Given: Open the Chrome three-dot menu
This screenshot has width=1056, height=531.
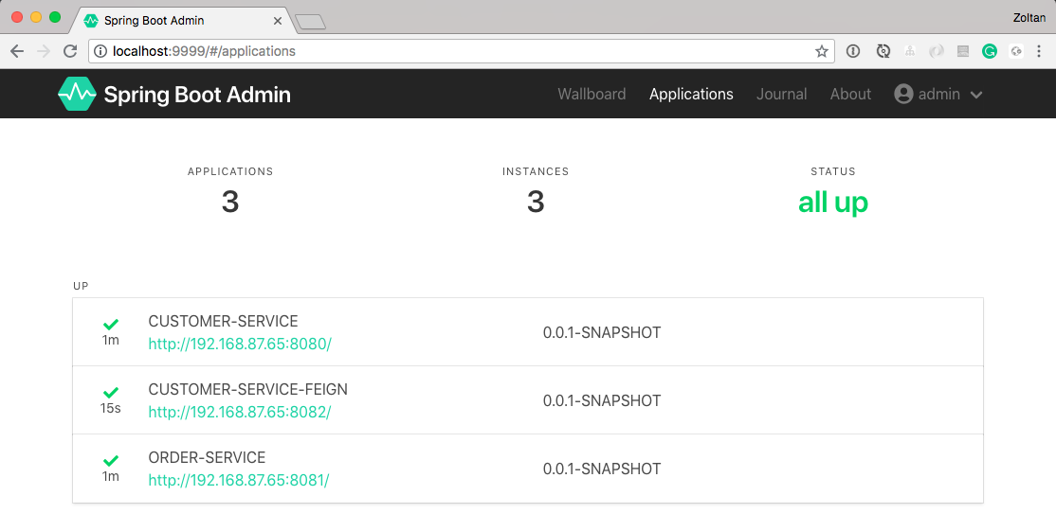Looking at the screenshot, I should tap(1041, 51).
